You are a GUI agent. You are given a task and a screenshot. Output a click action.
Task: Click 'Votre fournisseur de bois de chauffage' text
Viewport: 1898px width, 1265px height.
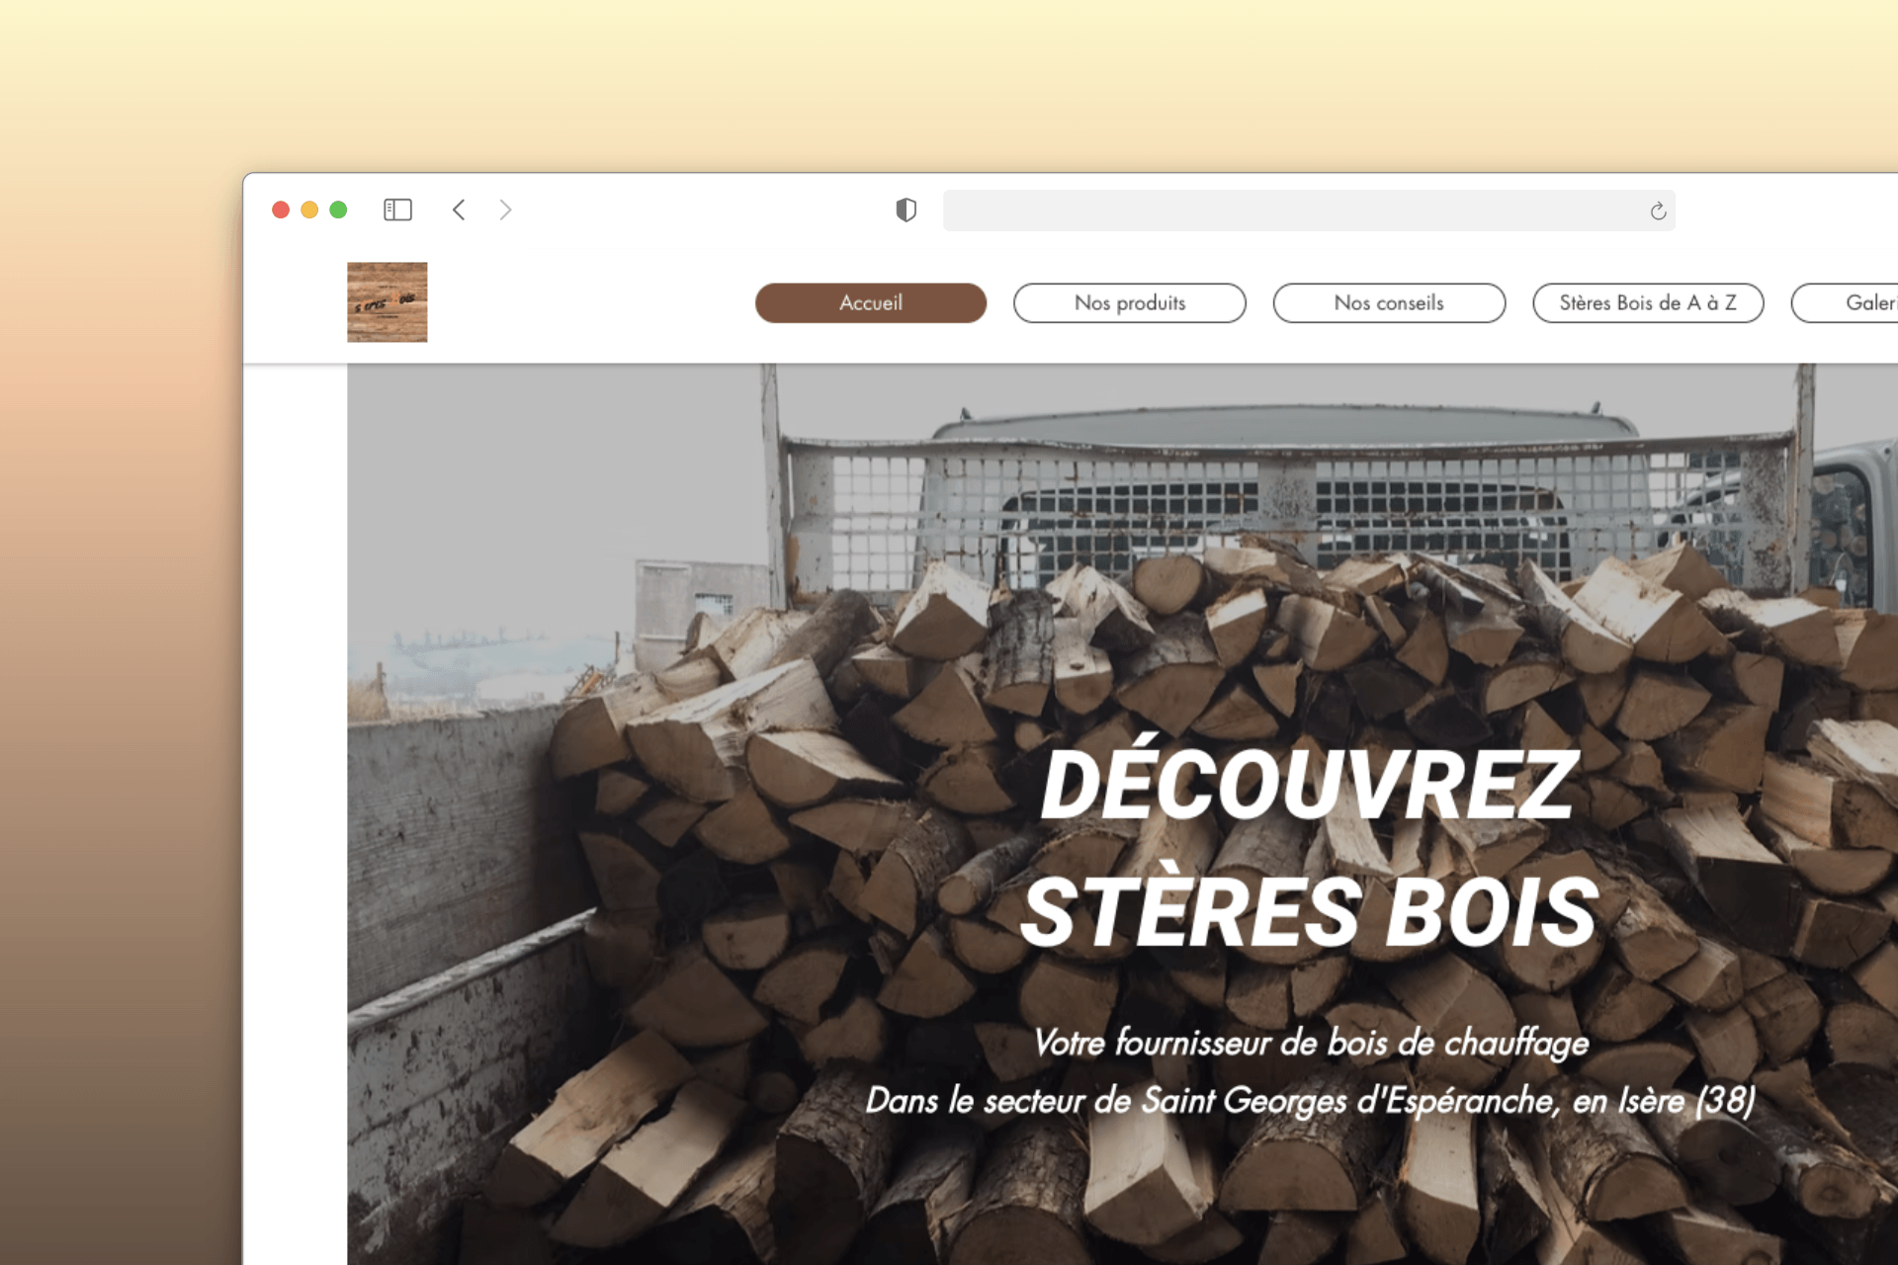[x=1311, y=1043]
